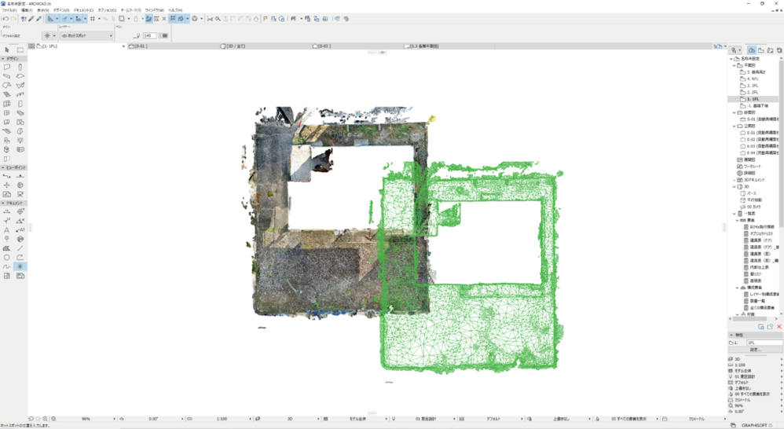Select the Railing tool
Screen dimensions: 784x429
point(20,94)
